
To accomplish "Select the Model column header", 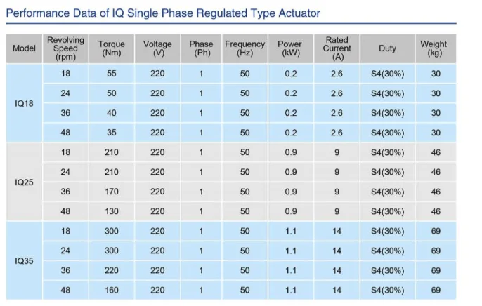I will coord(24,48).
